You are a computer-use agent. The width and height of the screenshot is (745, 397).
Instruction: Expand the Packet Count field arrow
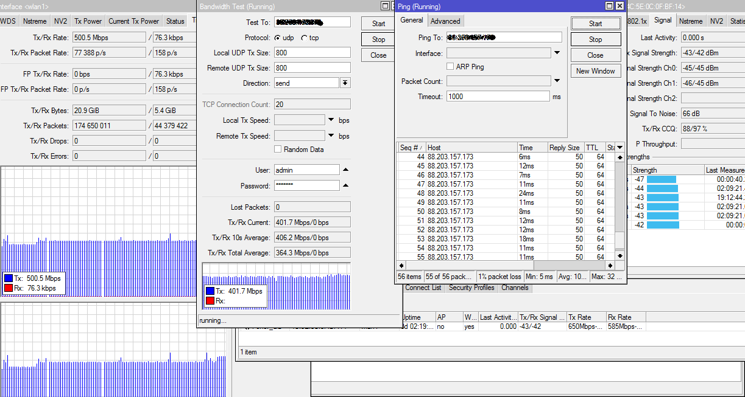557,81
